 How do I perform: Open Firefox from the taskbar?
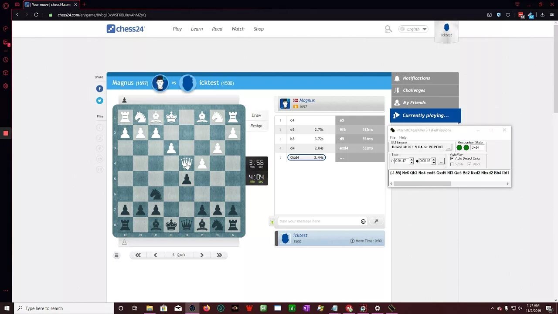[x=206, y=308]
